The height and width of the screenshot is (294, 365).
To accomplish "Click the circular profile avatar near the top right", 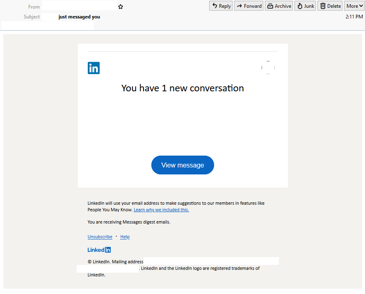I will (x=268, y=68).
